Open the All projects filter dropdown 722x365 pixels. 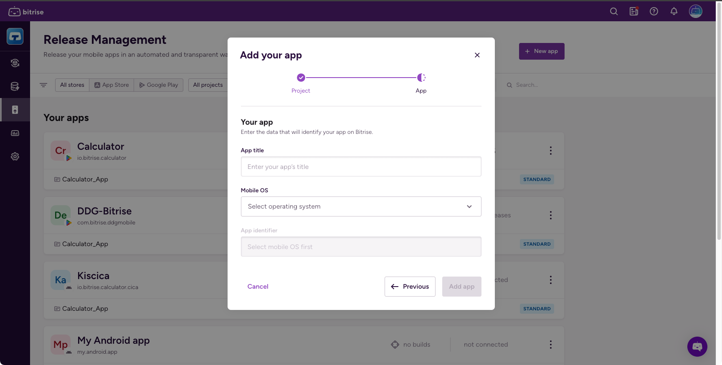point(208,85)
